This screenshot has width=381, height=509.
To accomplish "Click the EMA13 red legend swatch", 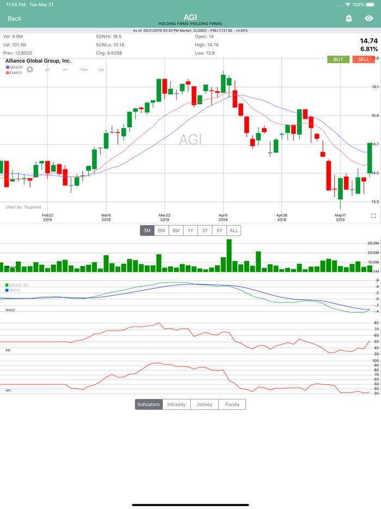I will coord(8,72).
